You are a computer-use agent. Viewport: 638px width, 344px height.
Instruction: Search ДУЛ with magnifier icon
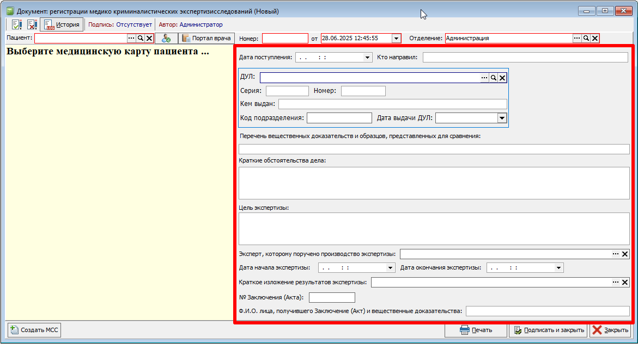point(494,78)
